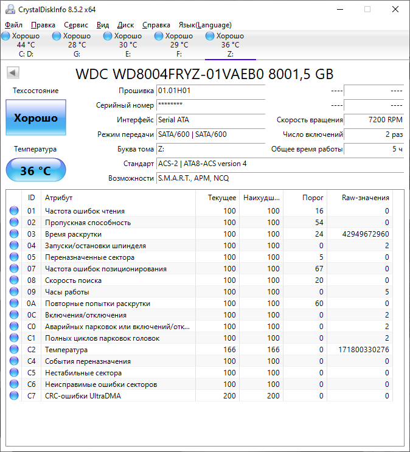Click the Стандарт ACS-2 field
The height and width of the screenshot is (452, 410).
[280, 164]
